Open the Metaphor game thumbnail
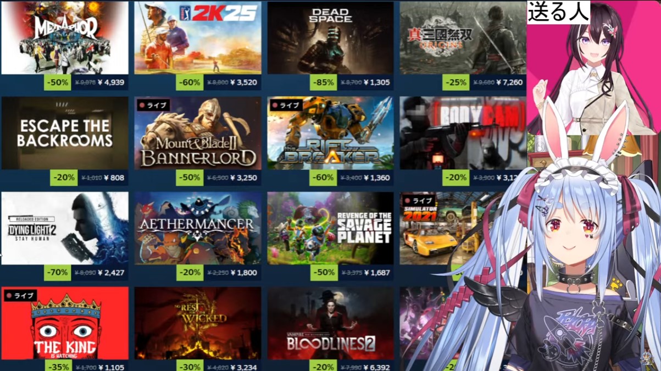Viewport: 661px width, 371px height. pyautogui.click(x=65, y=37)
